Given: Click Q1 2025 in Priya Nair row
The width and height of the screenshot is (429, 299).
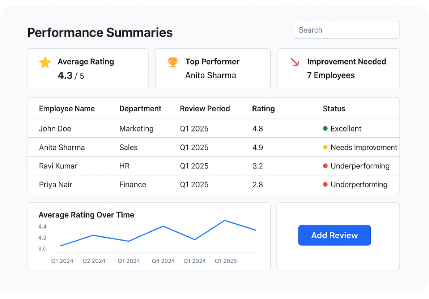Looking at the screenshot, I should tap(194, 185).
